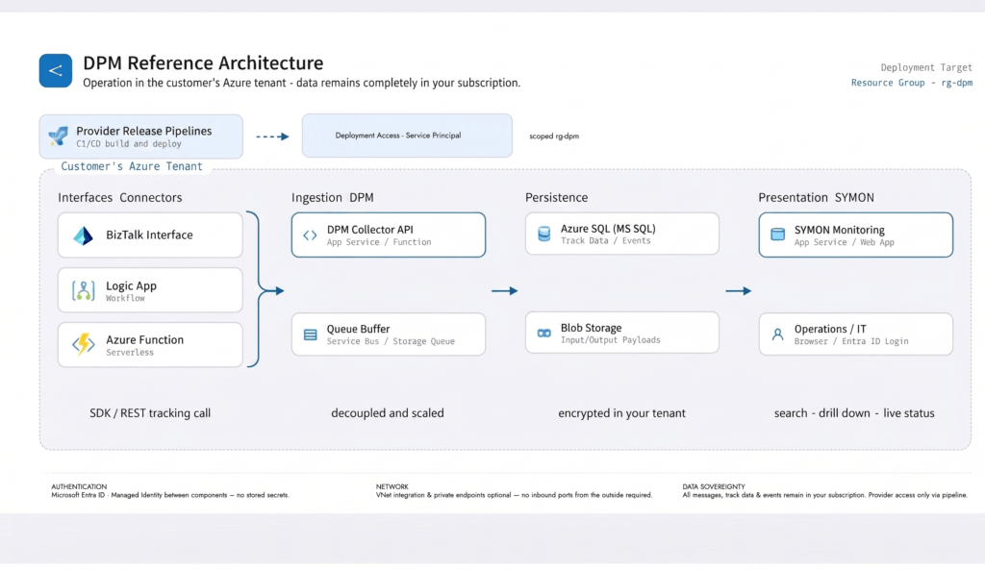The width and height of the screenshot is (985, 569).
Task: Click the 'Workflow' subtitle under Logic App
Action: coord(125,298)
